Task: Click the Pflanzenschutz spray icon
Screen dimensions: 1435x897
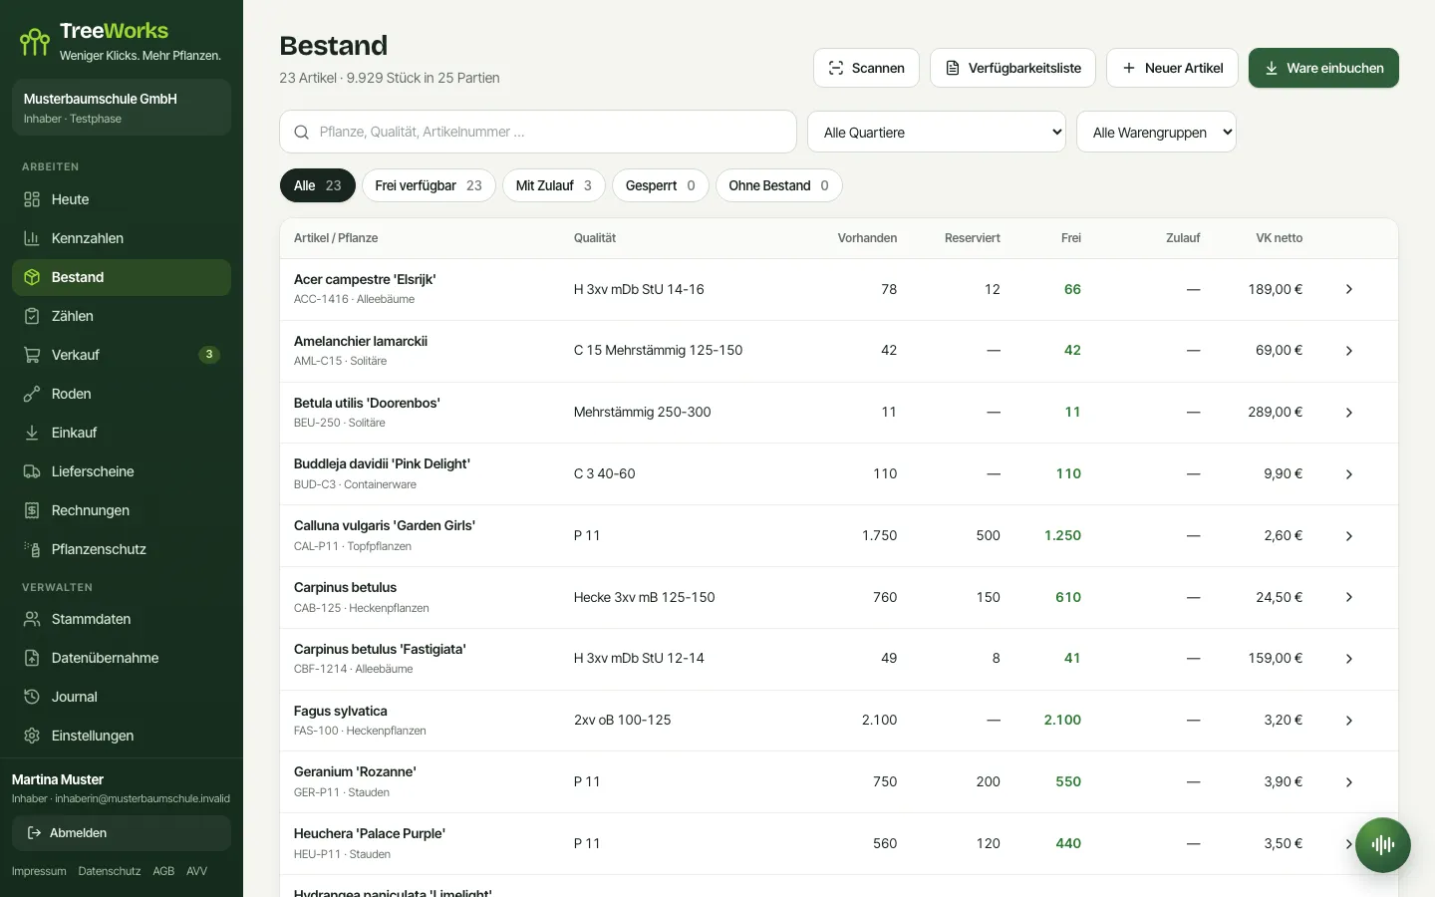Action: coord(32,549)
